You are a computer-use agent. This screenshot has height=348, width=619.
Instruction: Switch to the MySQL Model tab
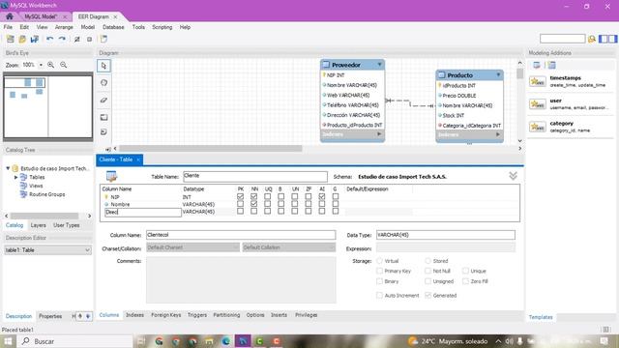click(41, 16)
